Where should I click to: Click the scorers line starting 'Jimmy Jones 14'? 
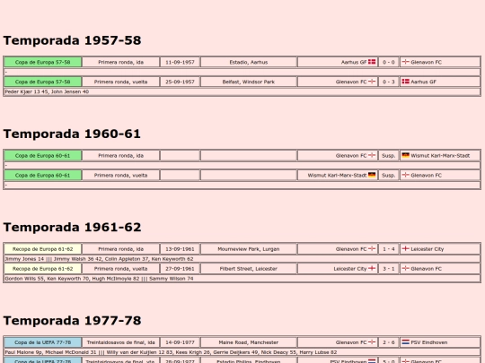[x=100, y=259]
